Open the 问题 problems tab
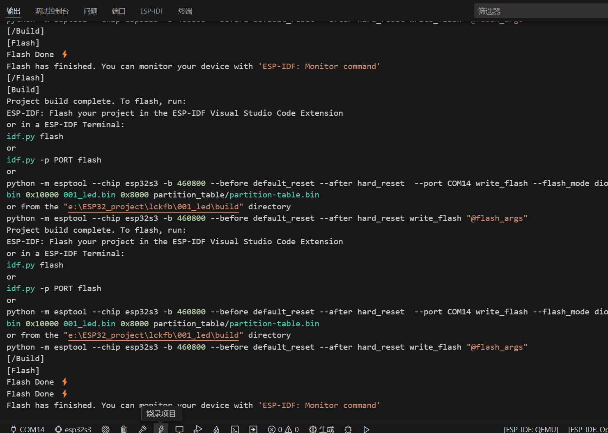The image size is (608, 433). click(x=90, y=11)
